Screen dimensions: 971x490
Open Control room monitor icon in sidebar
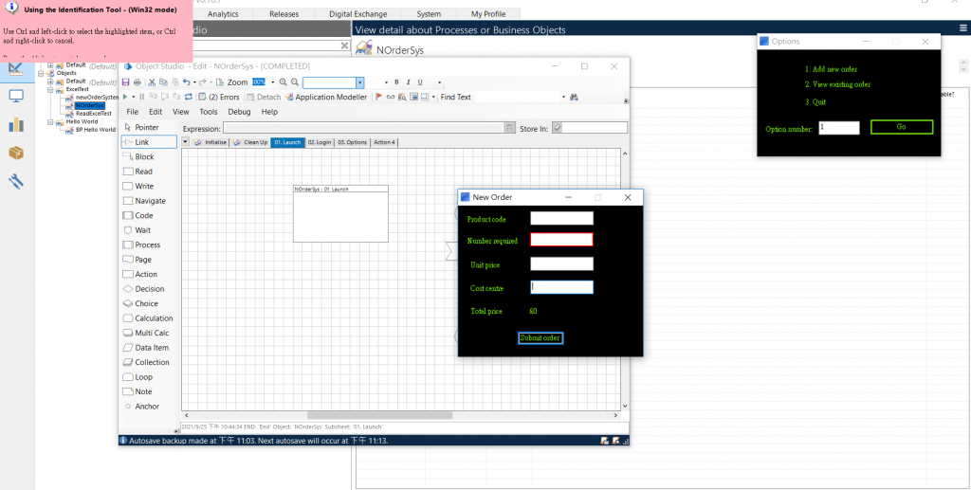pyautogui.click(x=16, y=96)
